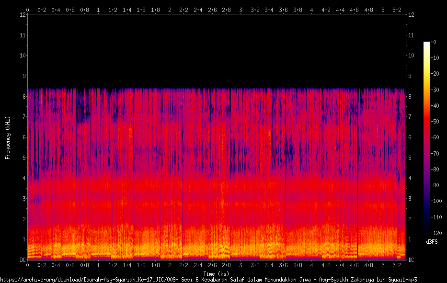The height and width of the screenshot is (283, 447).
Task: Click "1·4" on the bottom time axis
Action: [x=127, y=265]
